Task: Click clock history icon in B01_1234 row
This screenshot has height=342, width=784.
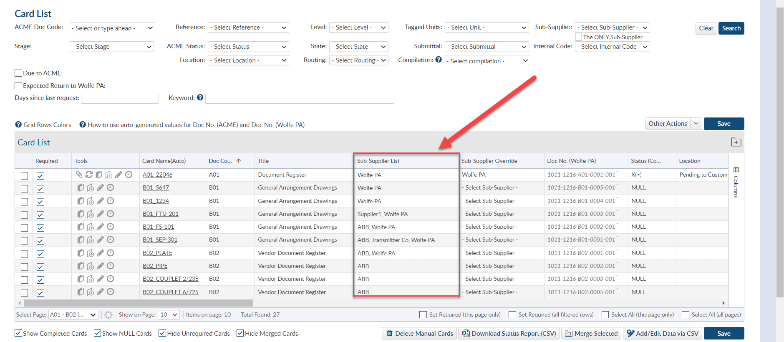Action: pos(110,201)
